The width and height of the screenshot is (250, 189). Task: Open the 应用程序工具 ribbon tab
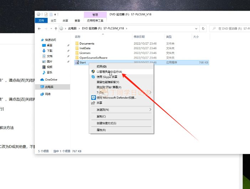(95, 20)
